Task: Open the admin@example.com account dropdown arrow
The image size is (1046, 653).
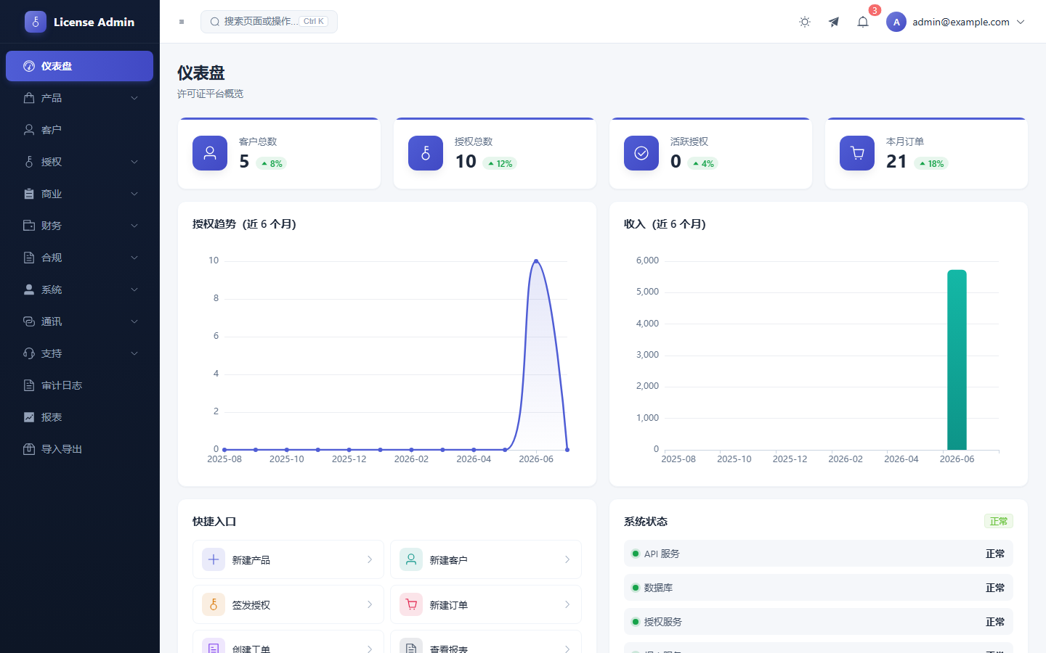Action: coord(1021,22)
